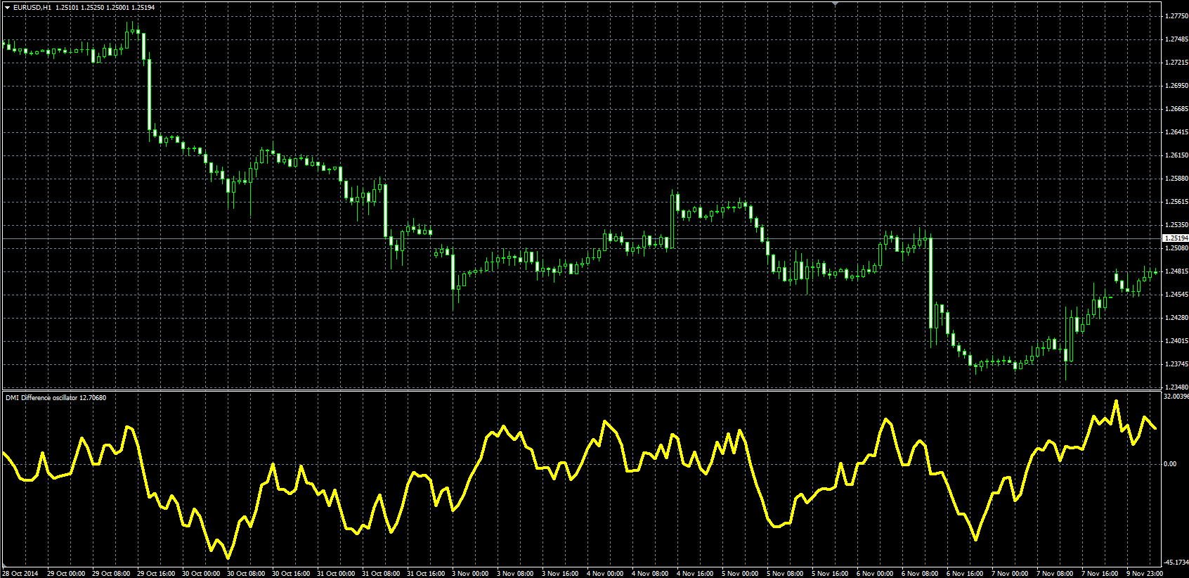This screenshot has width=1189, height=578.
Task: Click the 5 Nov 00:00 time label
Action: coord(741,574)
